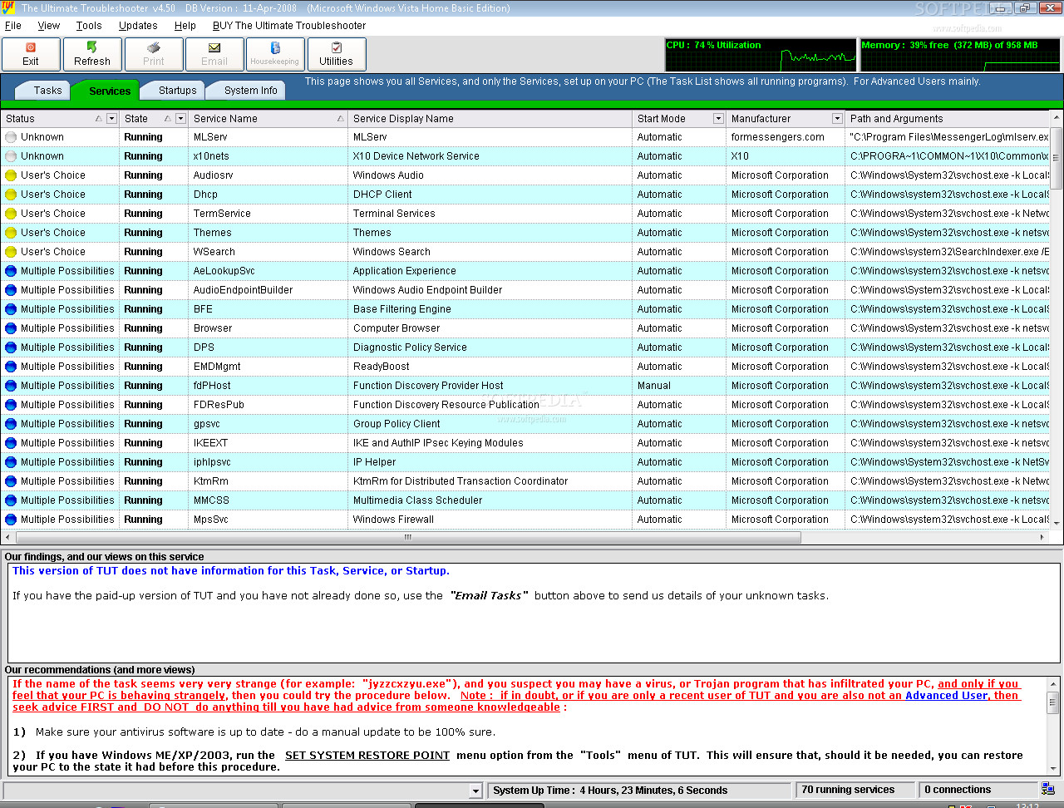Click the blue status icon for Browser service
The height and width of the screenshot is (808, 1064).
coord(11,328)
